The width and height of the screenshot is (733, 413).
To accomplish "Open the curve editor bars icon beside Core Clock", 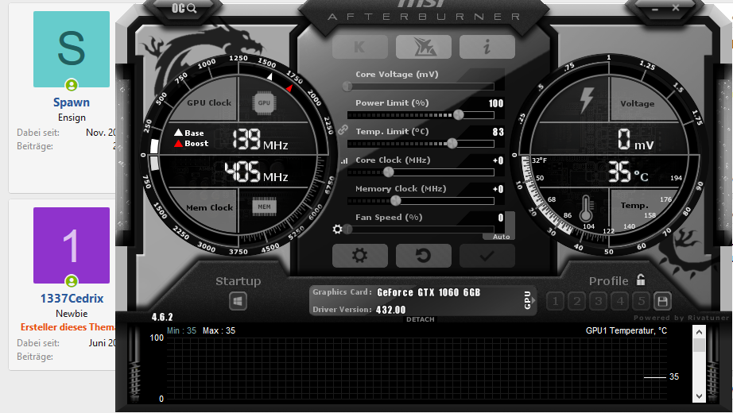I will click(x=344, y=160).
